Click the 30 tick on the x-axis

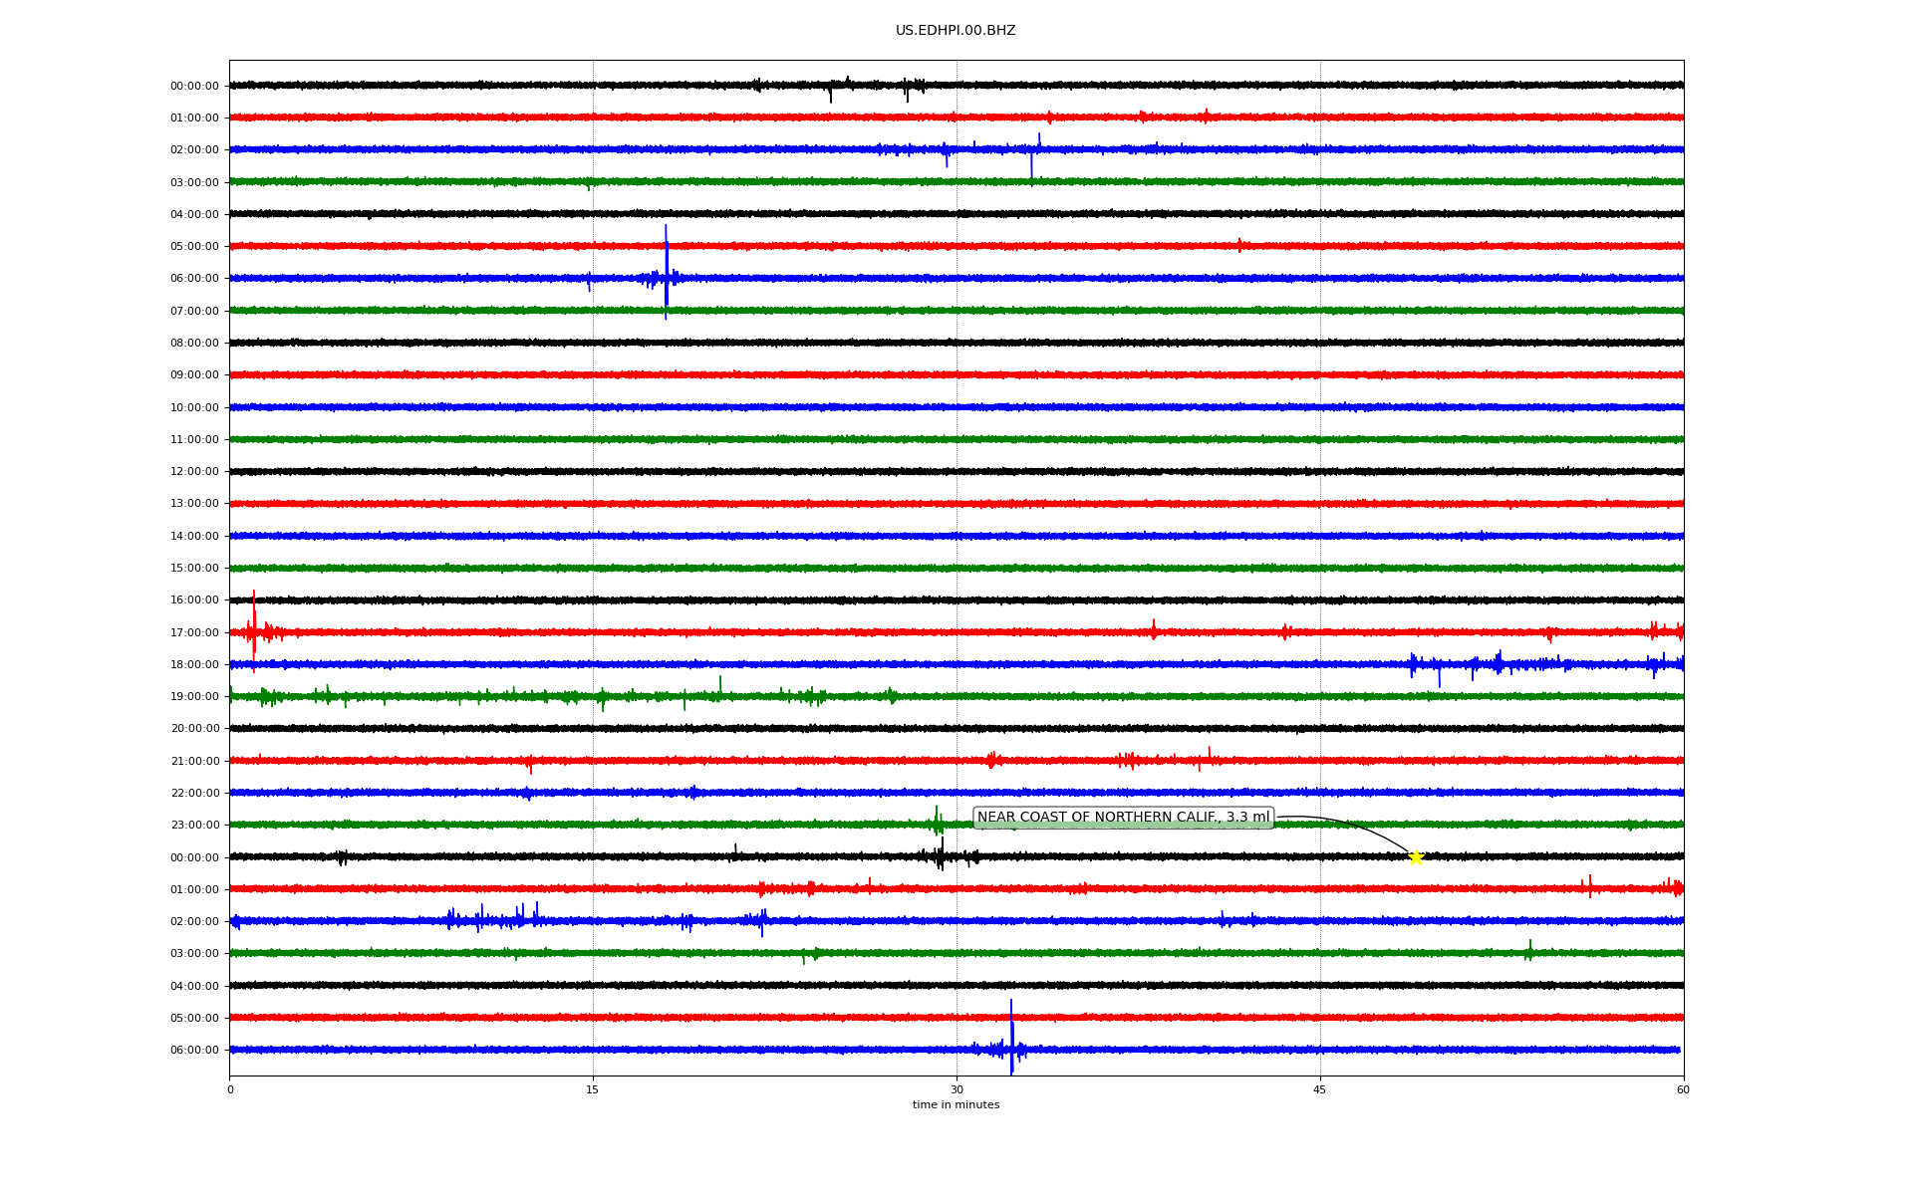(956, 1089)
